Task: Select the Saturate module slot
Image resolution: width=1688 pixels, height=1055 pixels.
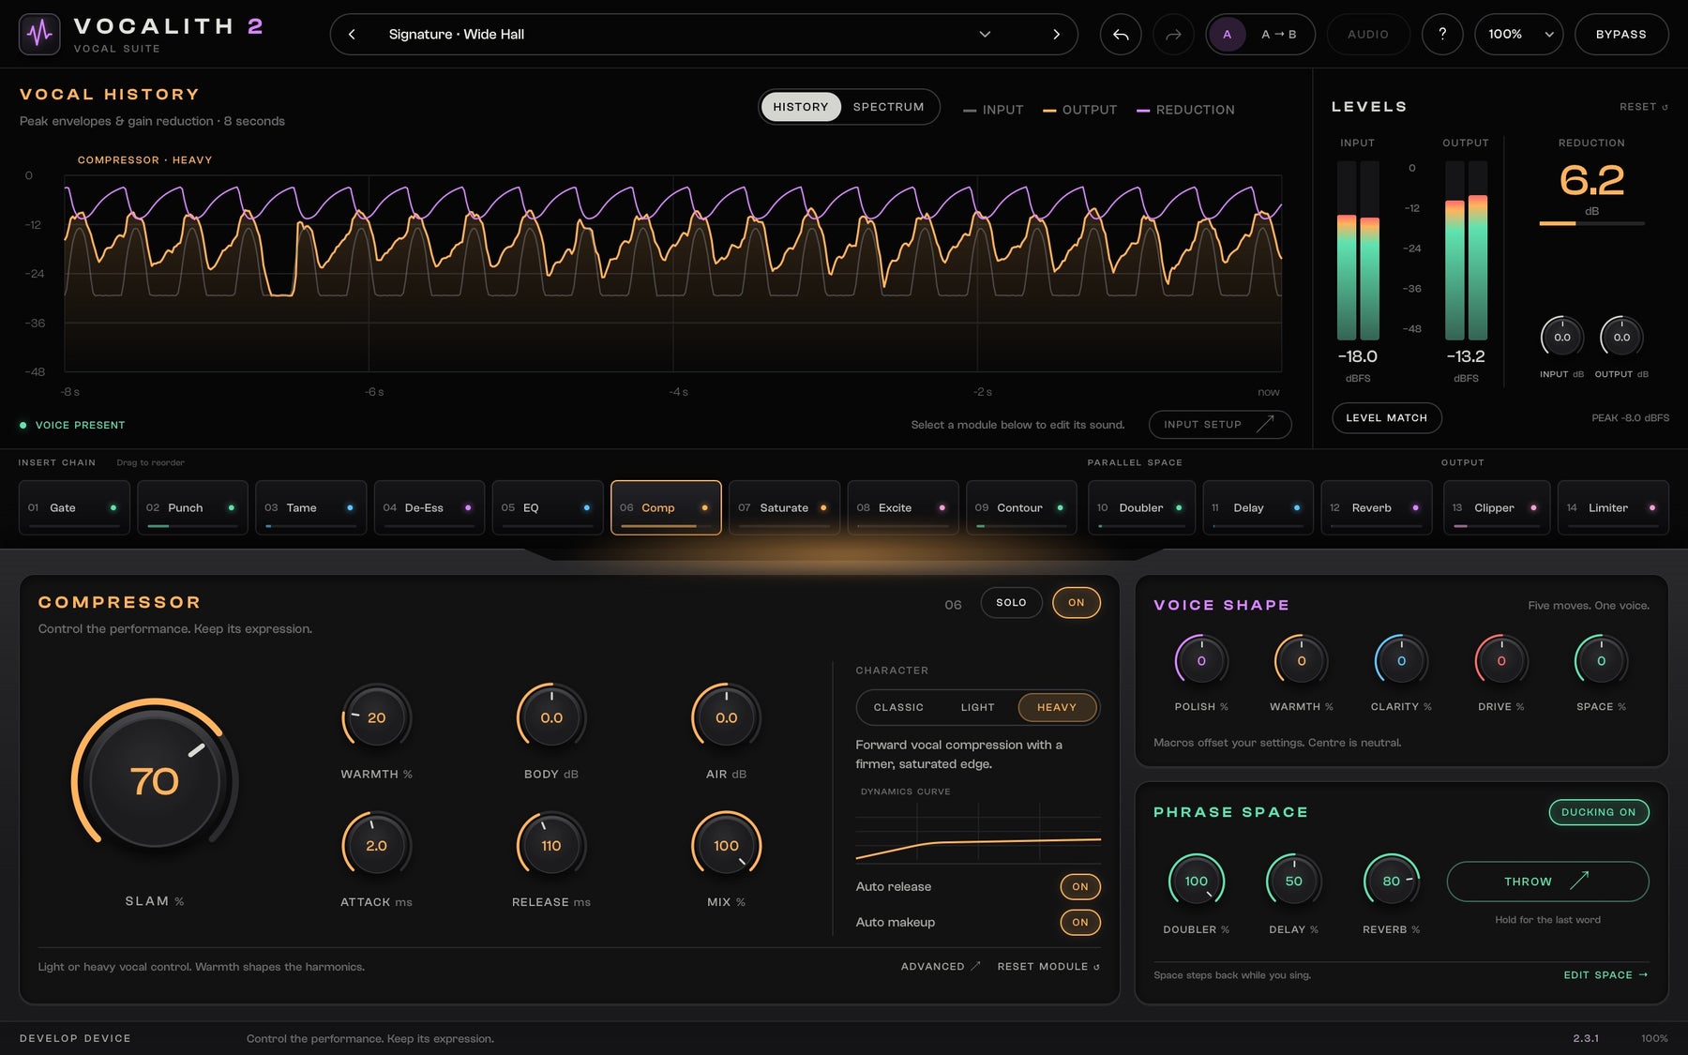Action: [784, 507]
